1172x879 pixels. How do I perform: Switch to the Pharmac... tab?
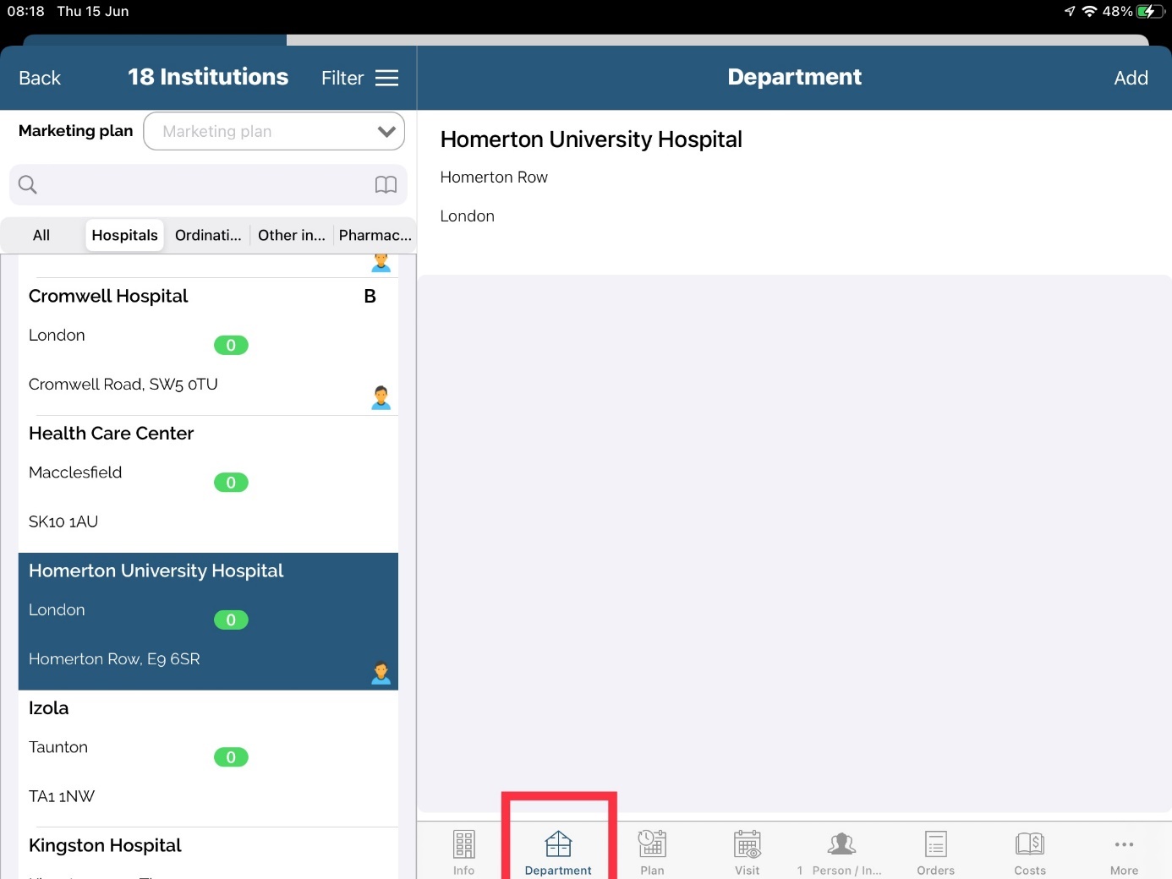pyautogui.click(x=375, y=236)
